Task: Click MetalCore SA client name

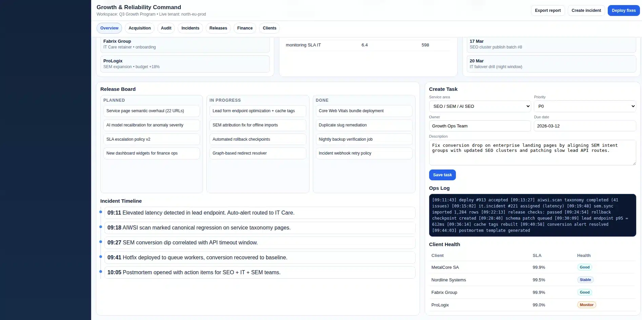Action: click(445, 267)
